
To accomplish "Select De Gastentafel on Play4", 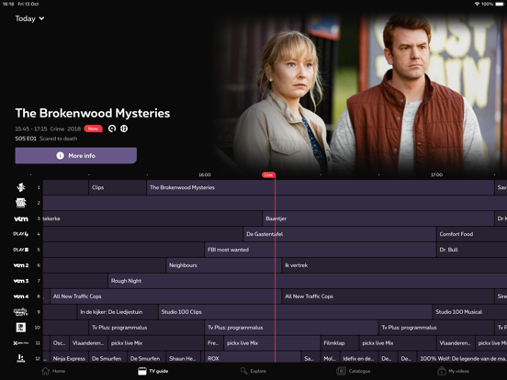I will coord(340,234).
